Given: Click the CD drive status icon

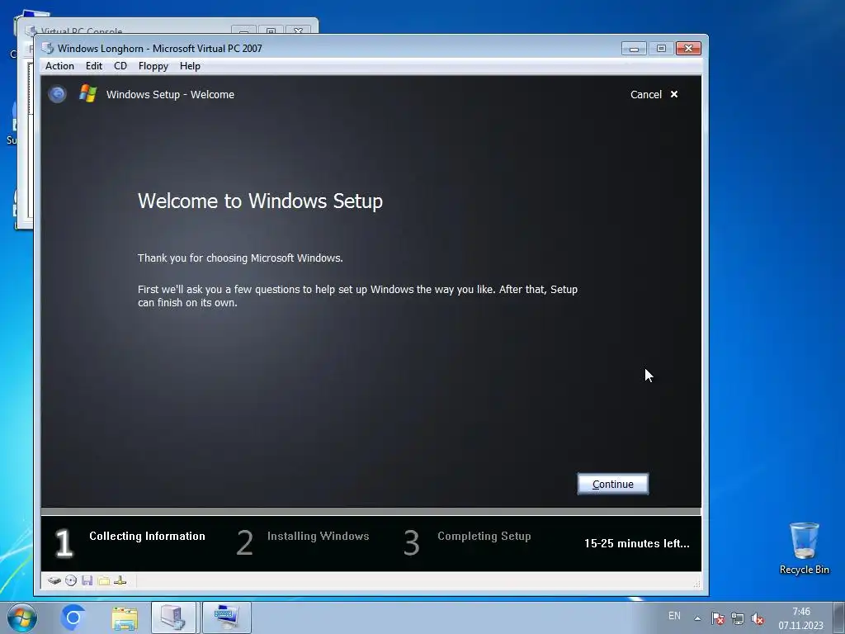Looking at the screenshot, I should tap(71, 580).
